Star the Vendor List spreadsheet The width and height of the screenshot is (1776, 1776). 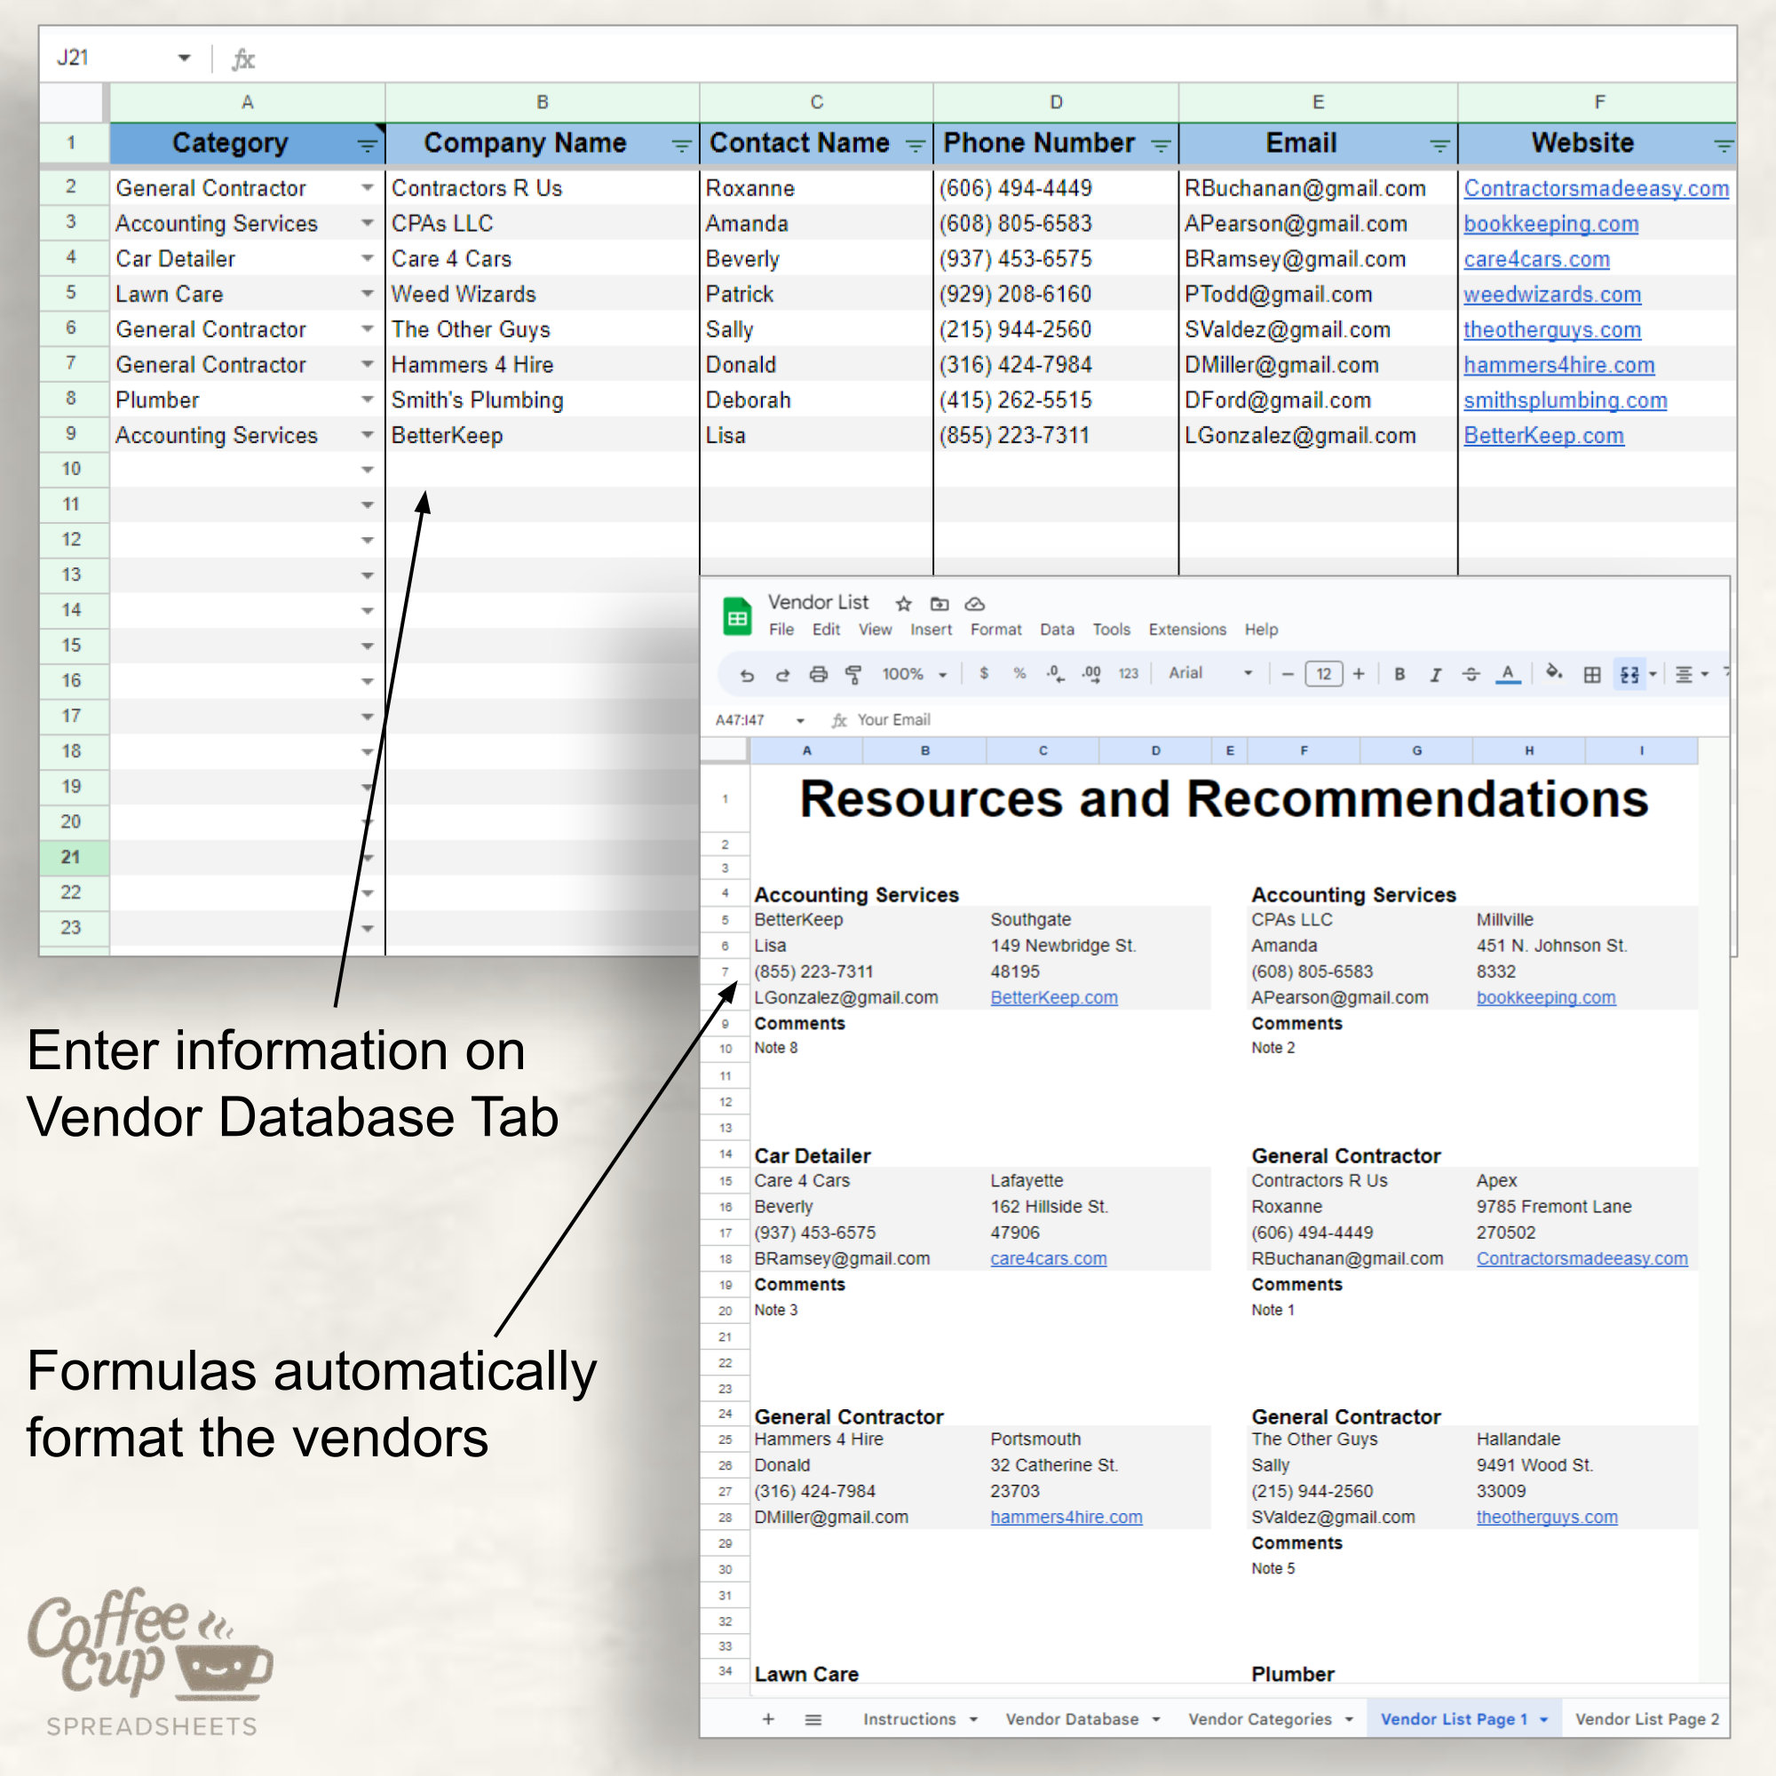903,604
